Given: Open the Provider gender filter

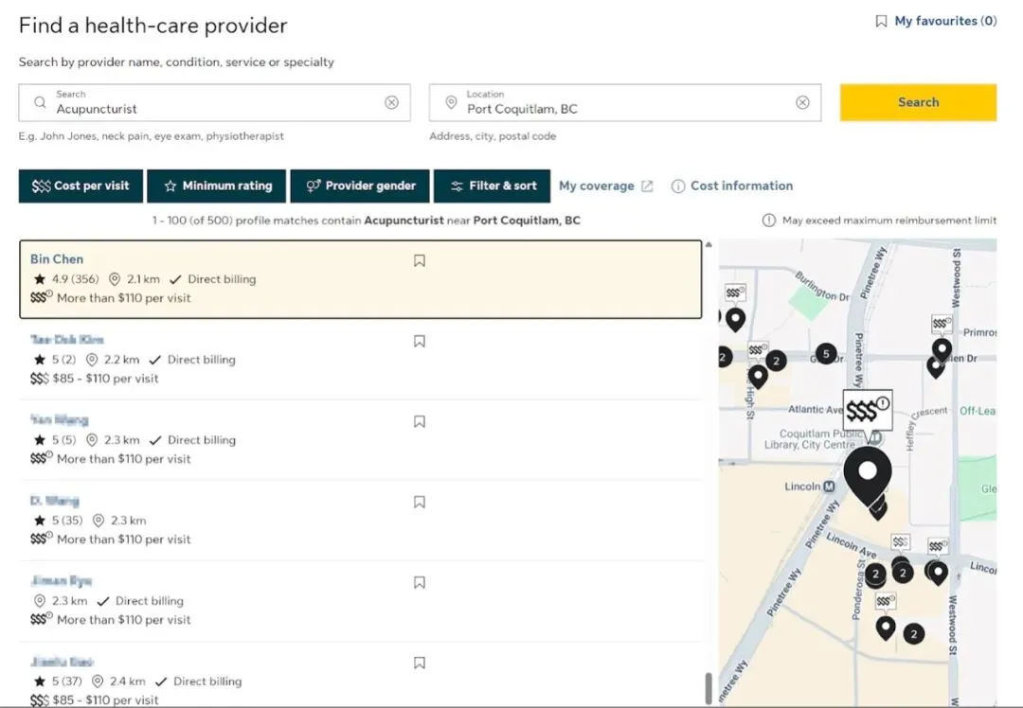Looking at the screenshot, I should (360, 186).
